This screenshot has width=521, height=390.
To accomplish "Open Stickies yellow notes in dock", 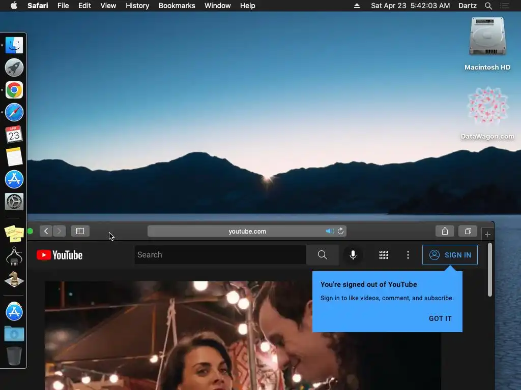I will [x=14, y=234].
